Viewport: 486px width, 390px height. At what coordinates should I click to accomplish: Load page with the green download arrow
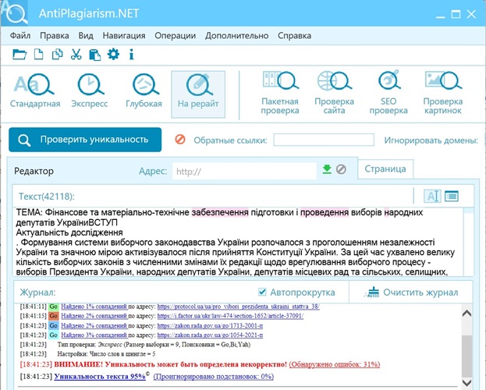point(327,169)
